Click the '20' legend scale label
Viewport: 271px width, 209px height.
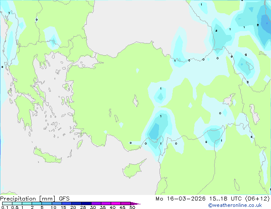[x=73, y=207]
